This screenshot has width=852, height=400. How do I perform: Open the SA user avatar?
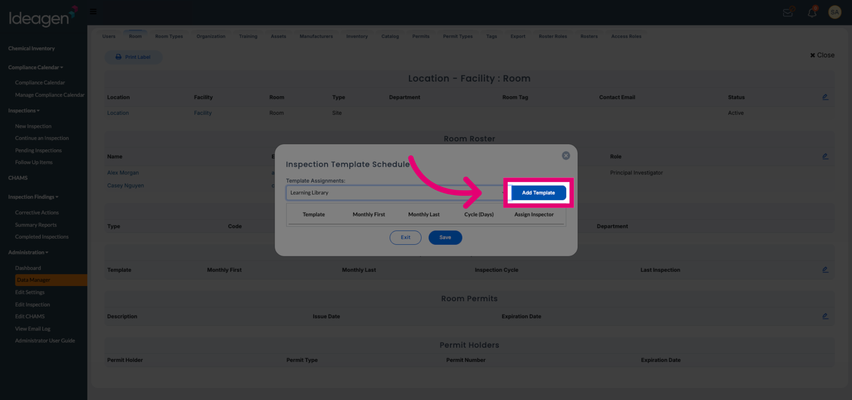pos(835,12)
